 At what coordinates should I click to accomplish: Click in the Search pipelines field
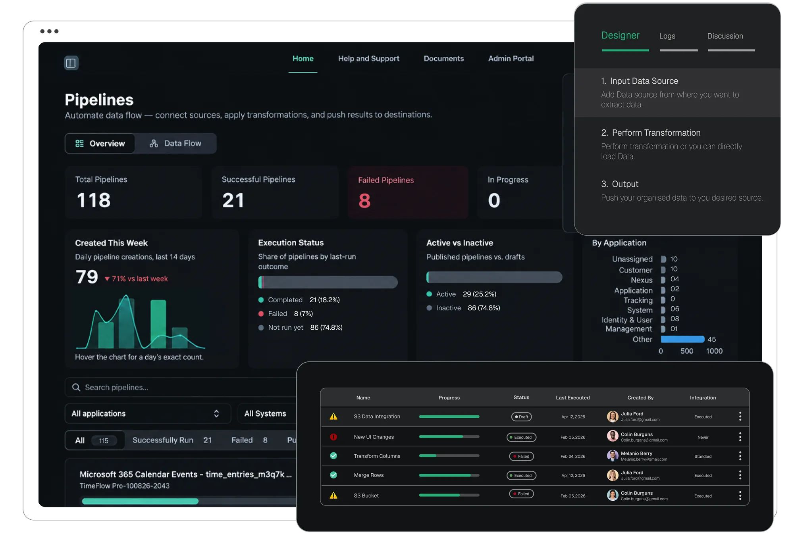181,387
